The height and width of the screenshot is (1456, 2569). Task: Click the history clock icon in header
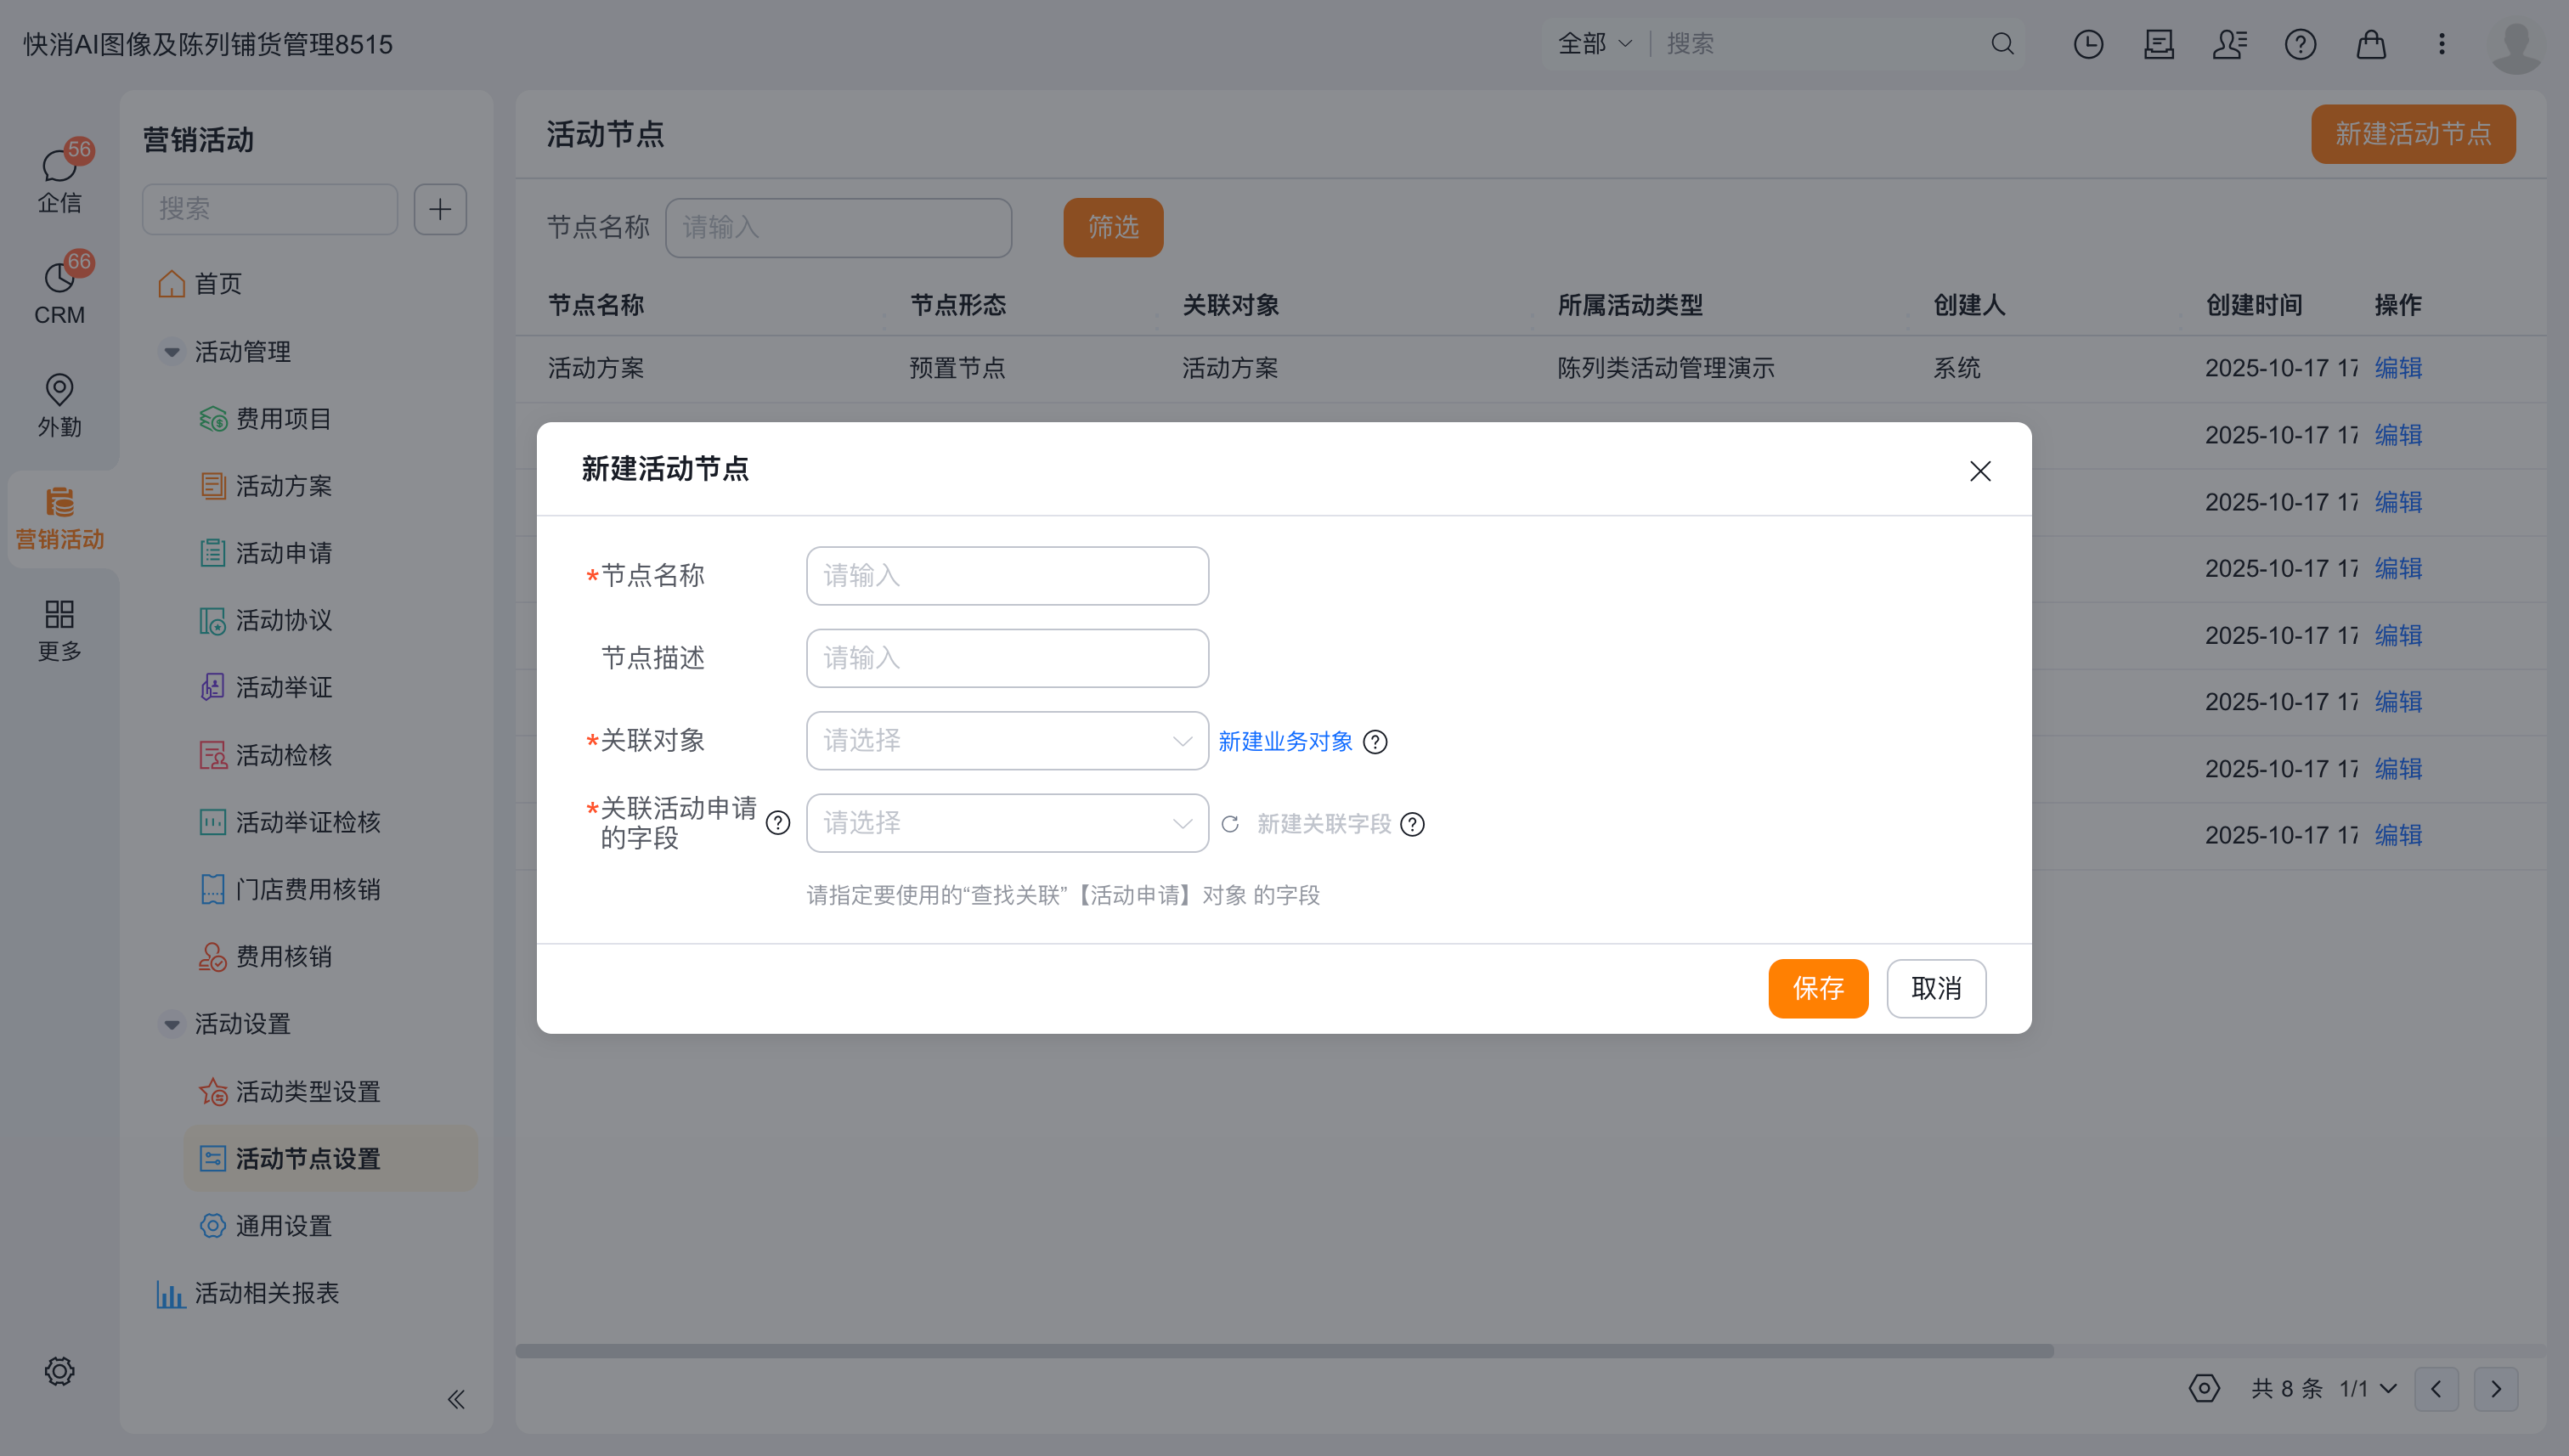point(2088,44)
